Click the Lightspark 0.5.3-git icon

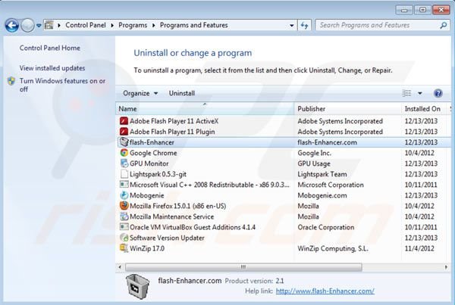[x=124, y=174]
